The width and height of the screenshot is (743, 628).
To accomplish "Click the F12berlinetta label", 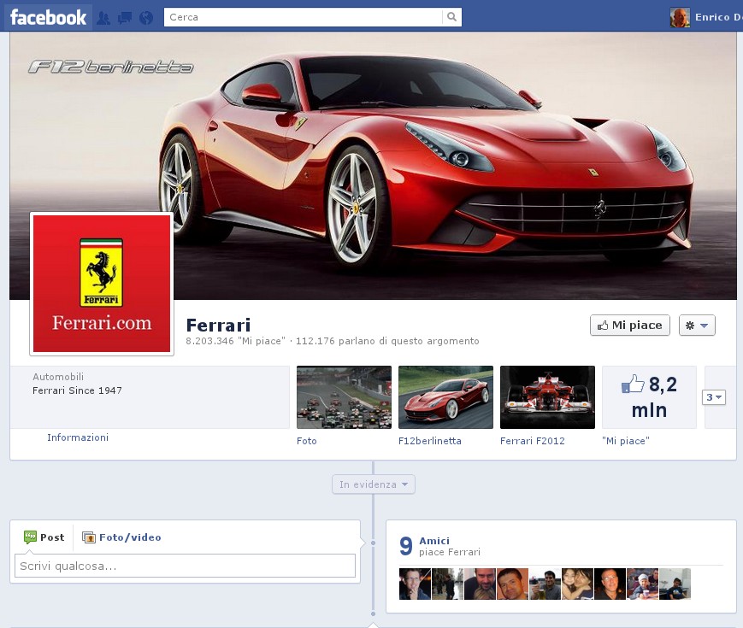I will 430,441.
